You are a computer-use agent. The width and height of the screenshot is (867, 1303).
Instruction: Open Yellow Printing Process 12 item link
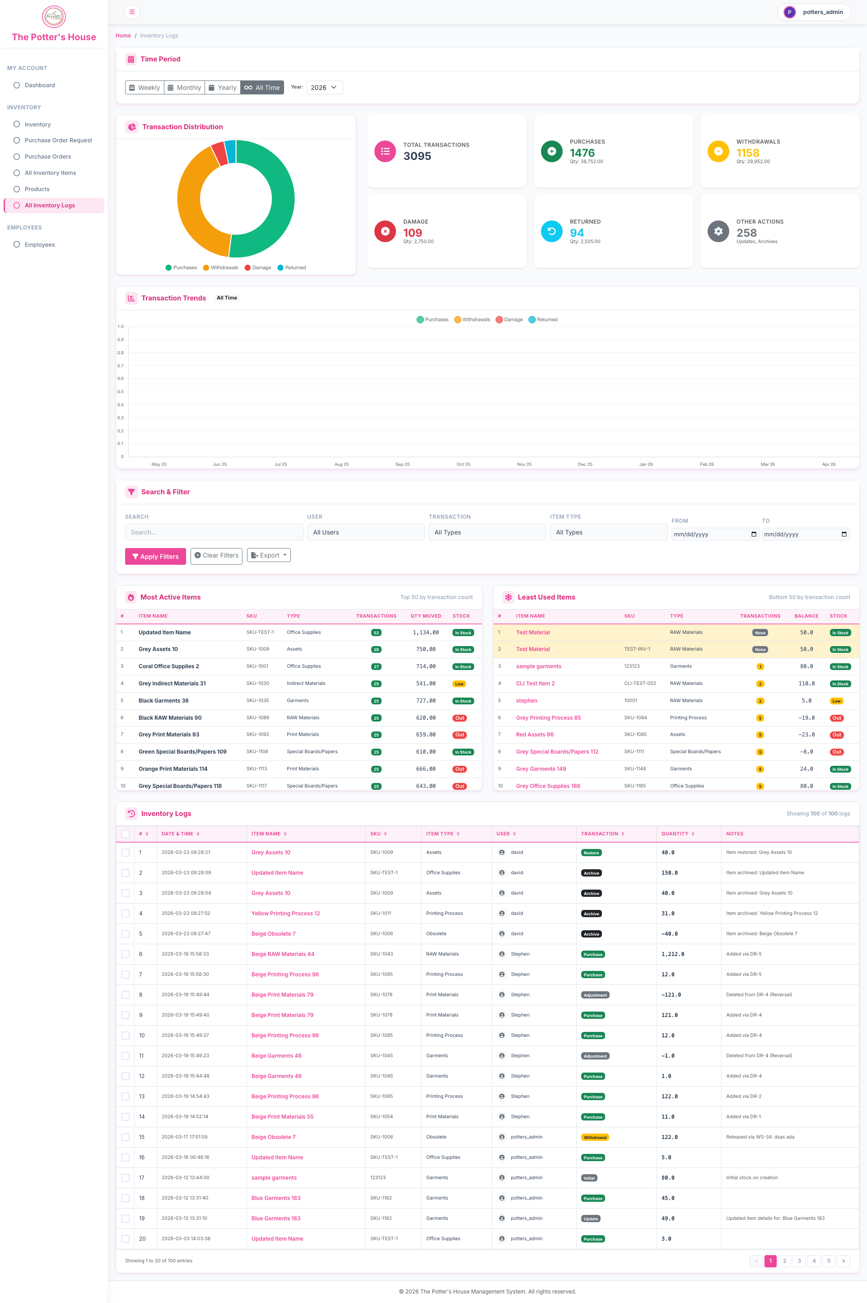tap(285, 913)
